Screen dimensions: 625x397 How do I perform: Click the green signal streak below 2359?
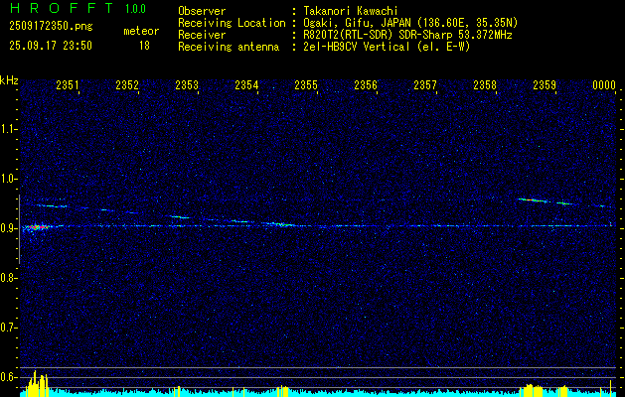542,201
